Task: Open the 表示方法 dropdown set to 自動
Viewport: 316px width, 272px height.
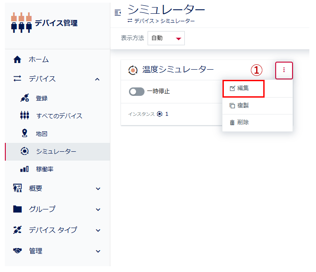Action: (166, 38)
